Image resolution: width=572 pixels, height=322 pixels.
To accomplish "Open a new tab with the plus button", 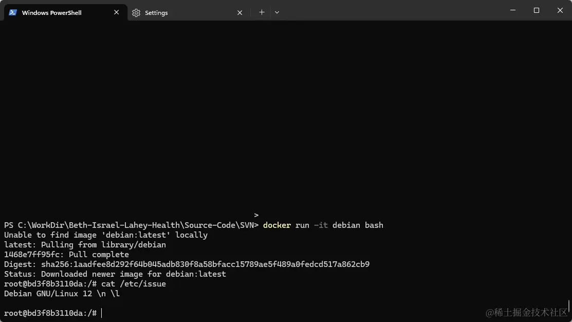I will pyautogui.click(x=262, y=12).
